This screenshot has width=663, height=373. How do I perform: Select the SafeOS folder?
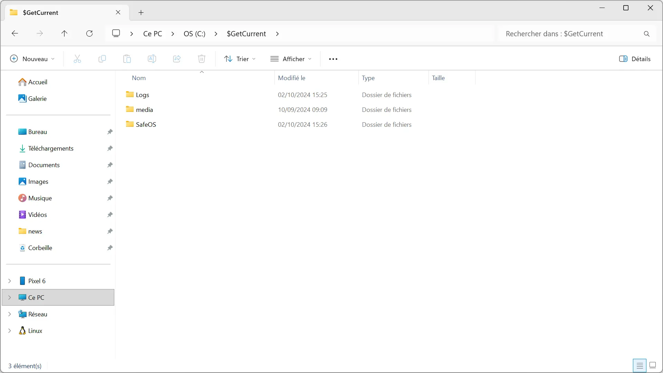(146, 125)
